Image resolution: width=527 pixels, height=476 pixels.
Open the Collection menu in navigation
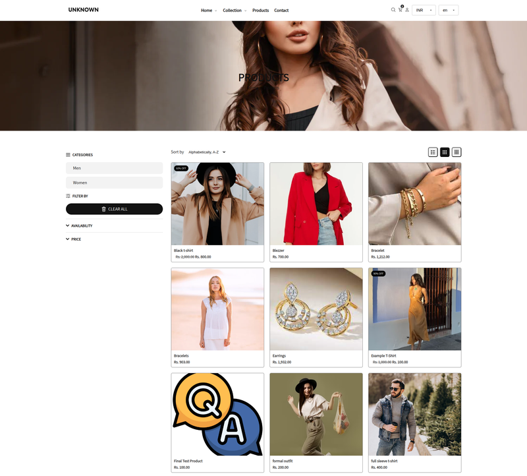tap(234, 11)
